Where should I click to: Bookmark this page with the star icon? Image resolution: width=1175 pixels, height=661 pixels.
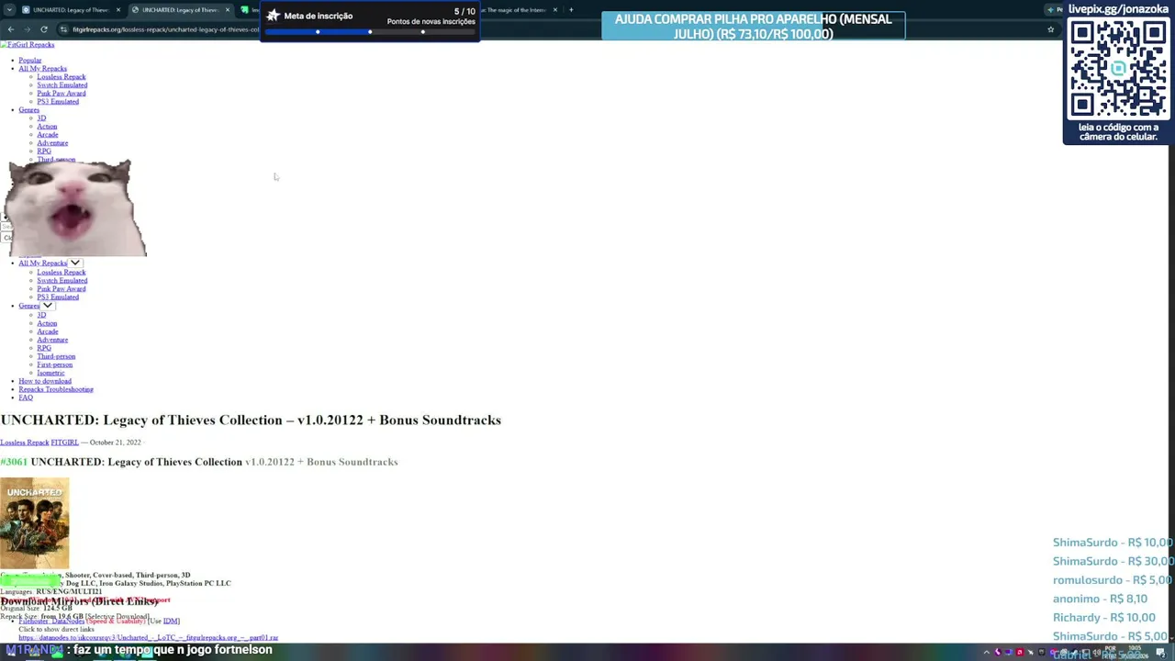pyautogui.click(x=1051, y=29)
